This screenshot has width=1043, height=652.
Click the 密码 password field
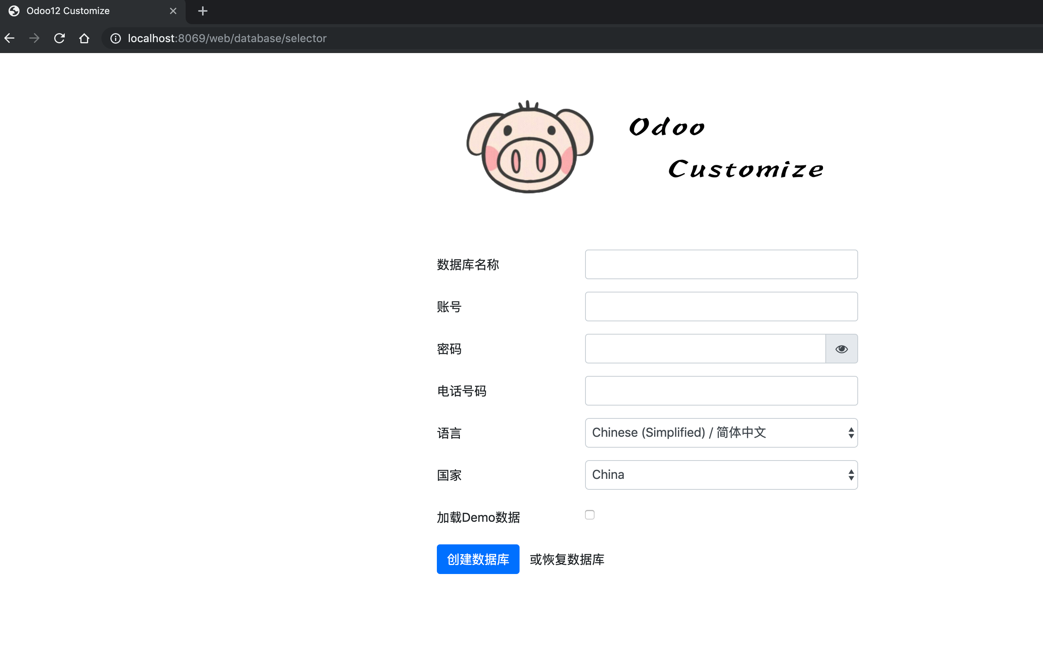point(705,349)
